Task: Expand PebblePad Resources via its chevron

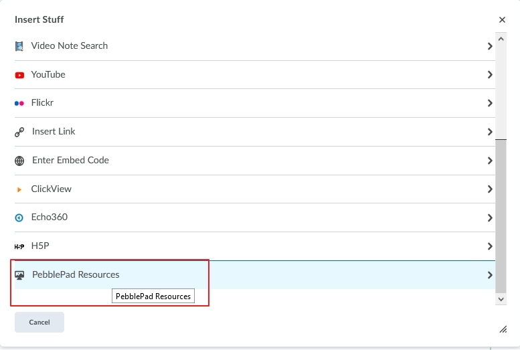Action: pos(490,275)
